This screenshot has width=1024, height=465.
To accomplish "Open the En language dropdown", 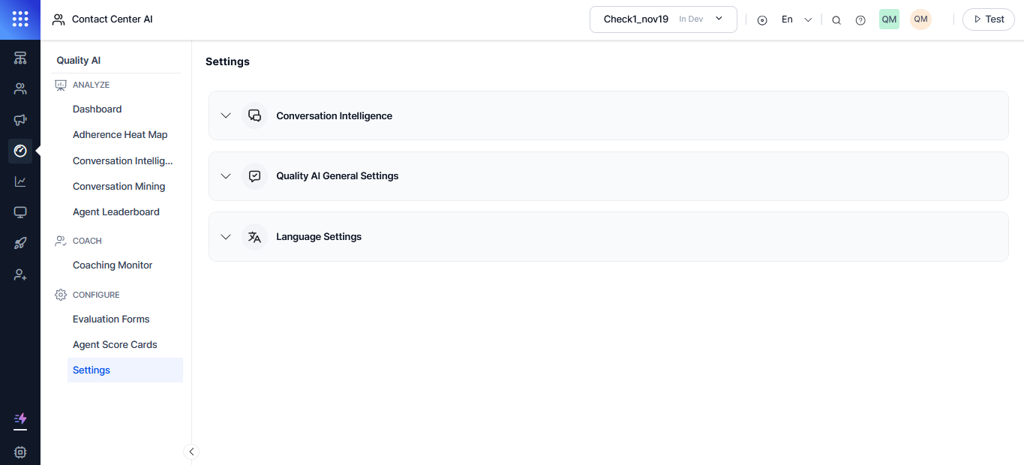I will pos(797,19).
